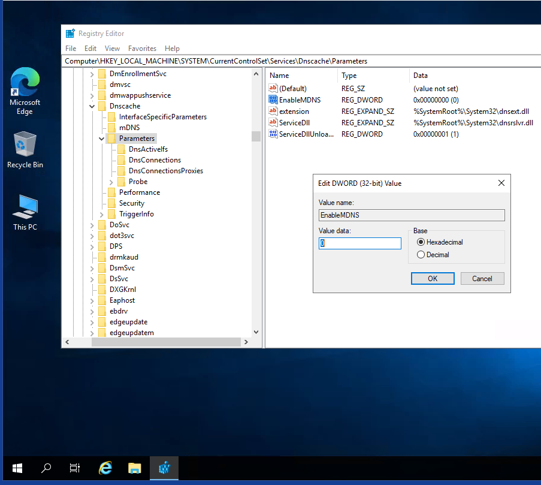Open File Explorer from taskbar
541x485 pixels.
tap(135, 468)
